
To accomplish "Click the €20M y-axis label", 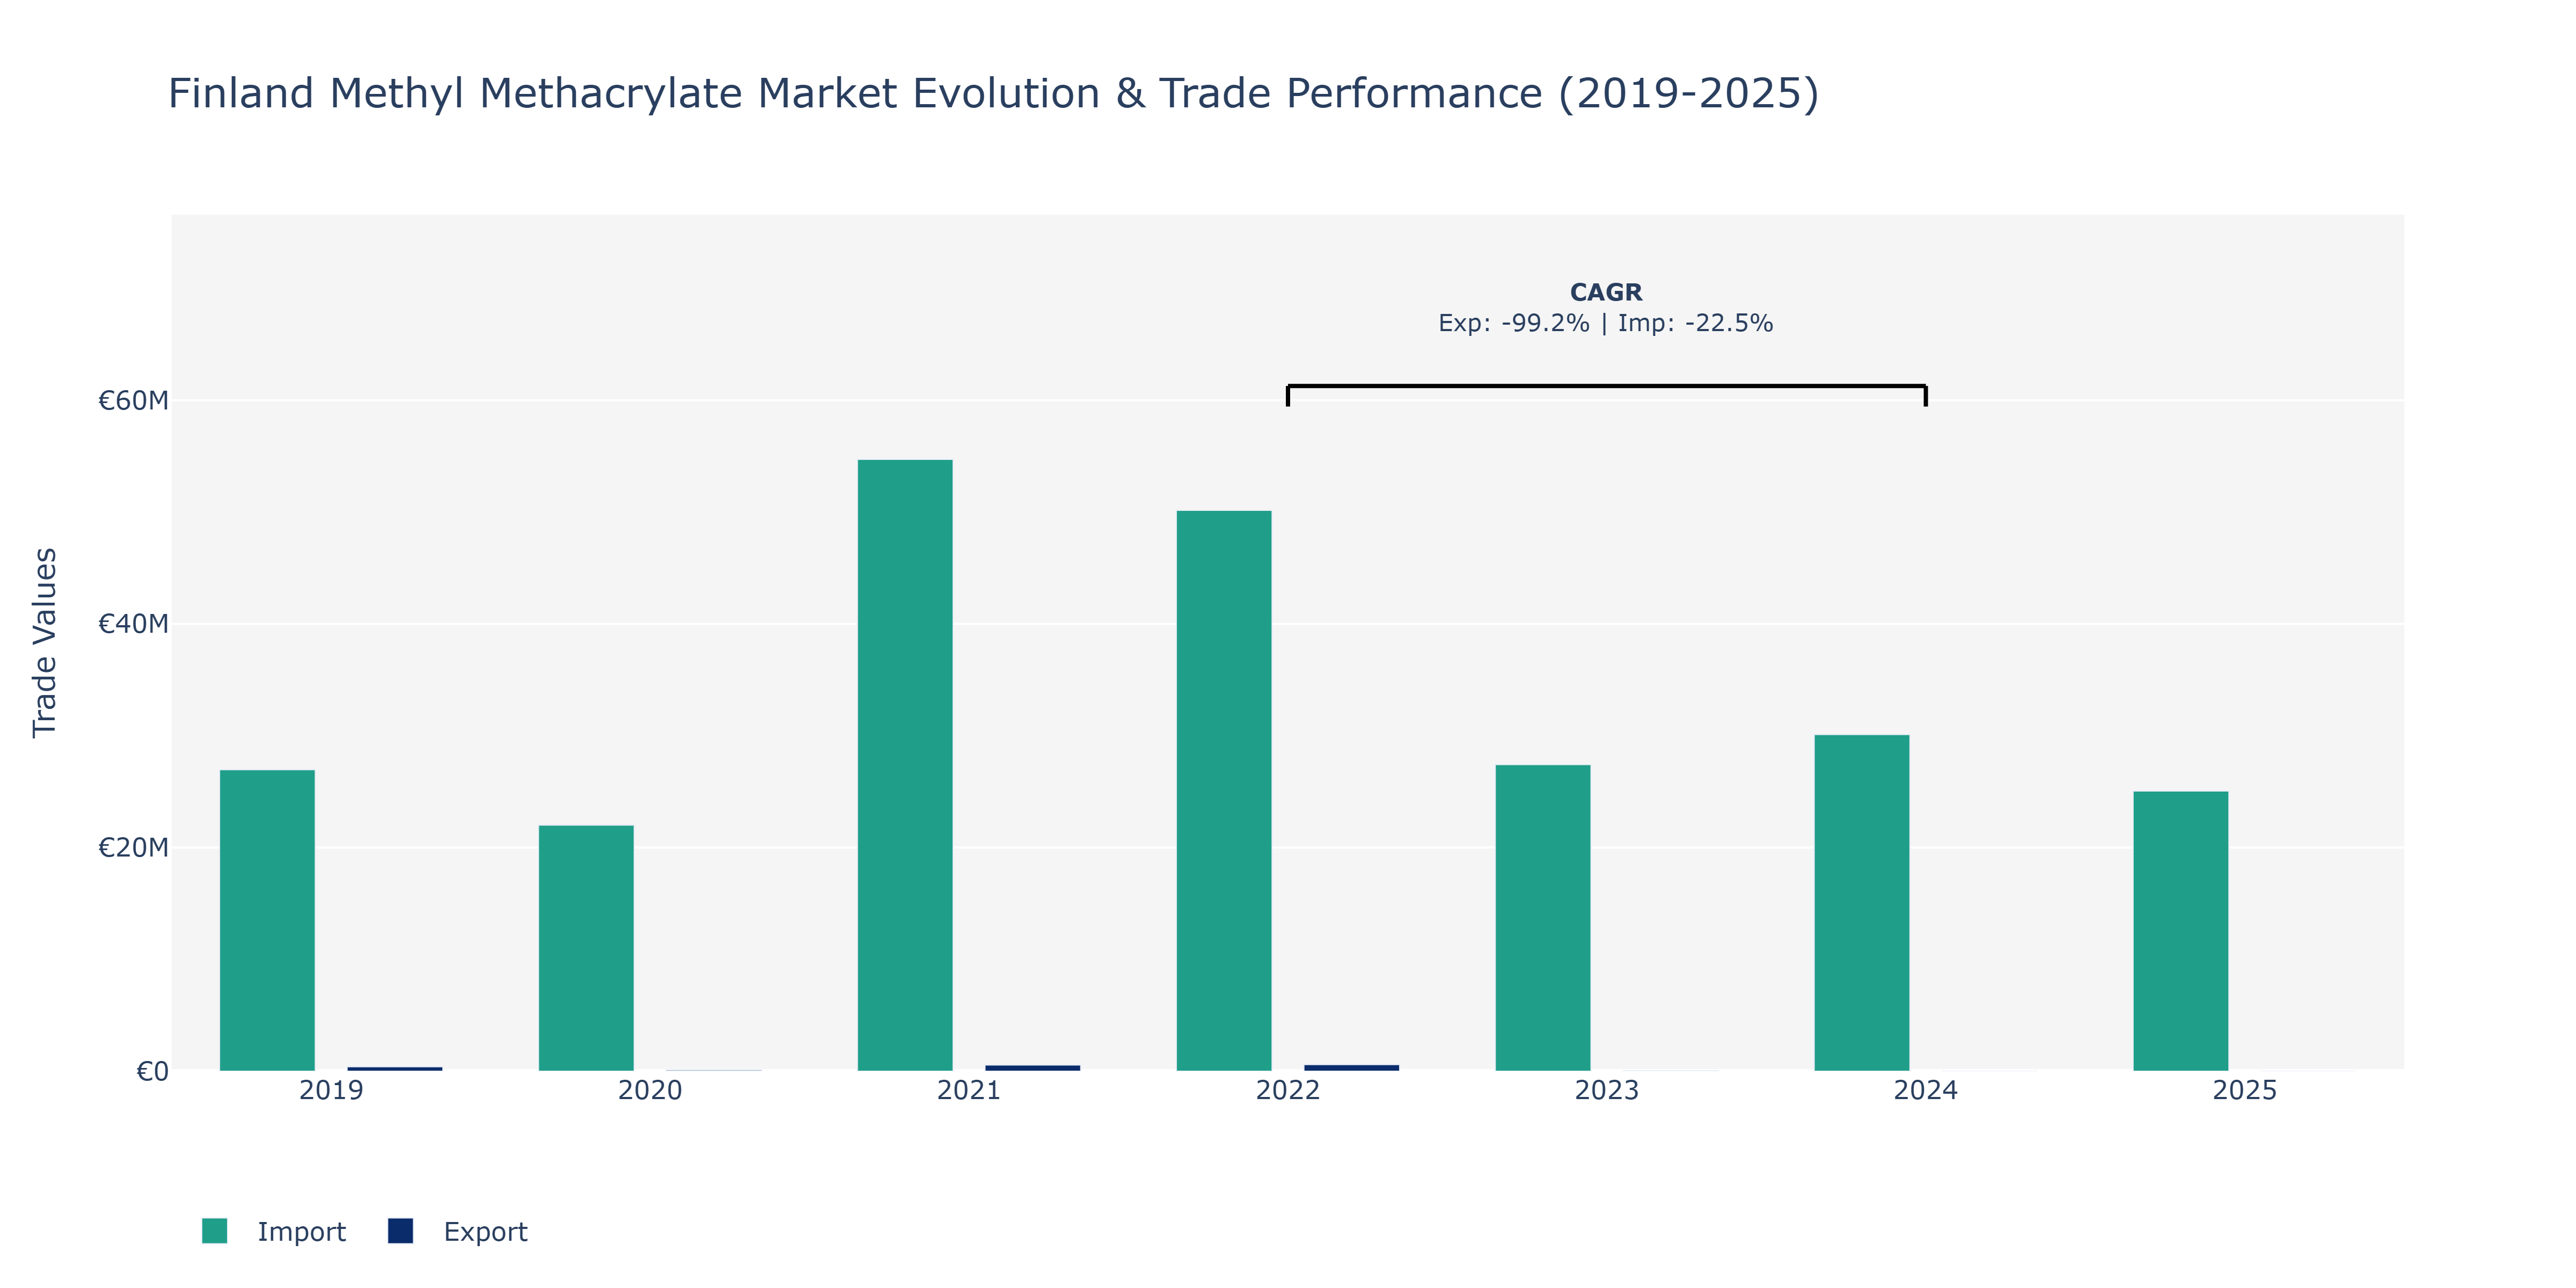I will pos(133,848).
